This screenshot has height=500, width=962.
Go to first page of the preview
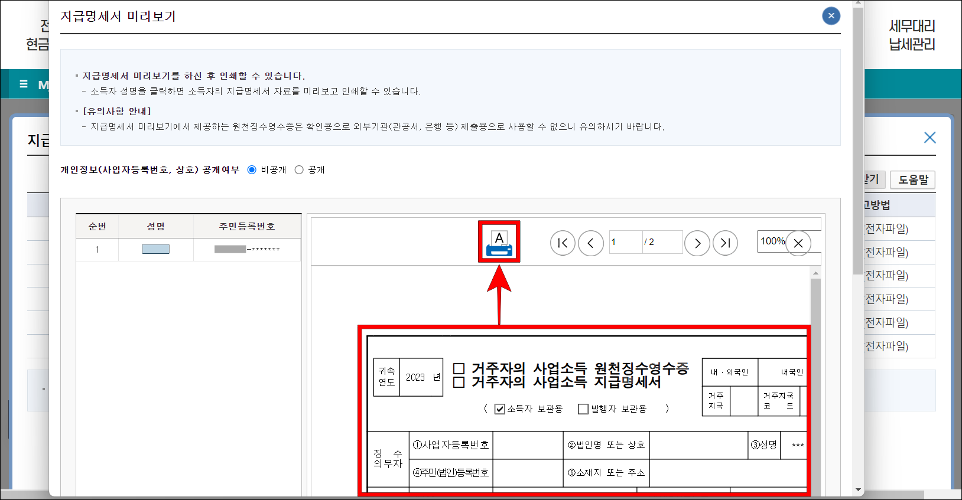pos(563,243)
